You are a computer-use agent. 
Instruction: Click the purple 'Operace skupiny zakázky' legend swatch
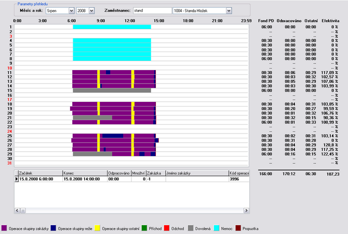pyautogui.click(x=4, y=228)
